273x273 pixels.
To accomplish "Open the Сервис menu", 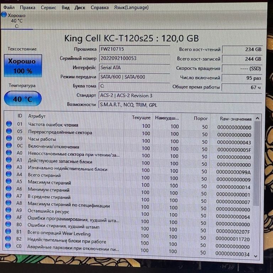I will coord(48,7).
